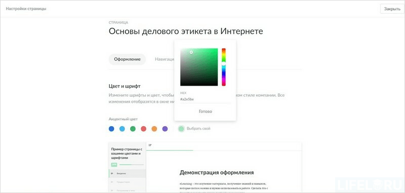The image size is (405, 193).
Task: Click the custom mint color circle
Action: (181, 128)
